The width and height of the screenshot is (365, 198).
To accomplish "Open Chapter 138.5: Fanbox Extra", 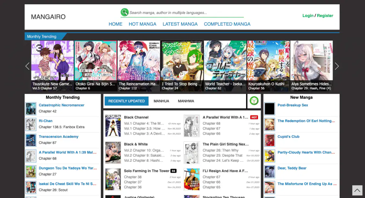I will (62, 127).
